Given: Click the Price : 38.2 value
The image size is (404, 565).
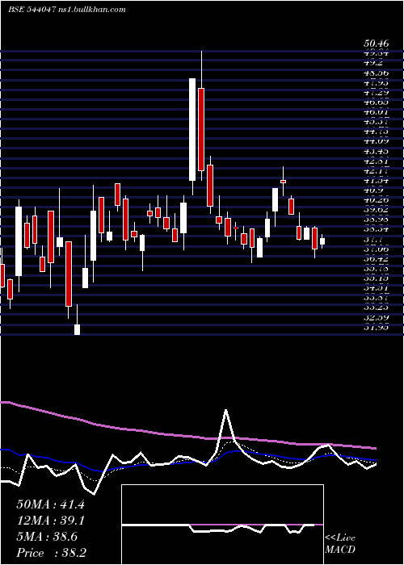Looking at the screenshot, I should tap(51, 553).
